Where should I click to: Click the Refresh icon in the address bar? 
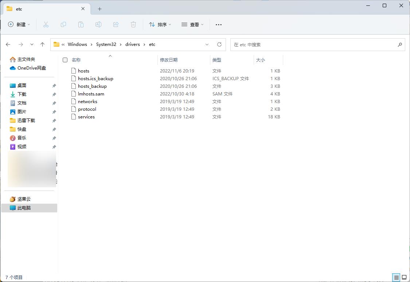pyautogui.click(x=219, y=44)
